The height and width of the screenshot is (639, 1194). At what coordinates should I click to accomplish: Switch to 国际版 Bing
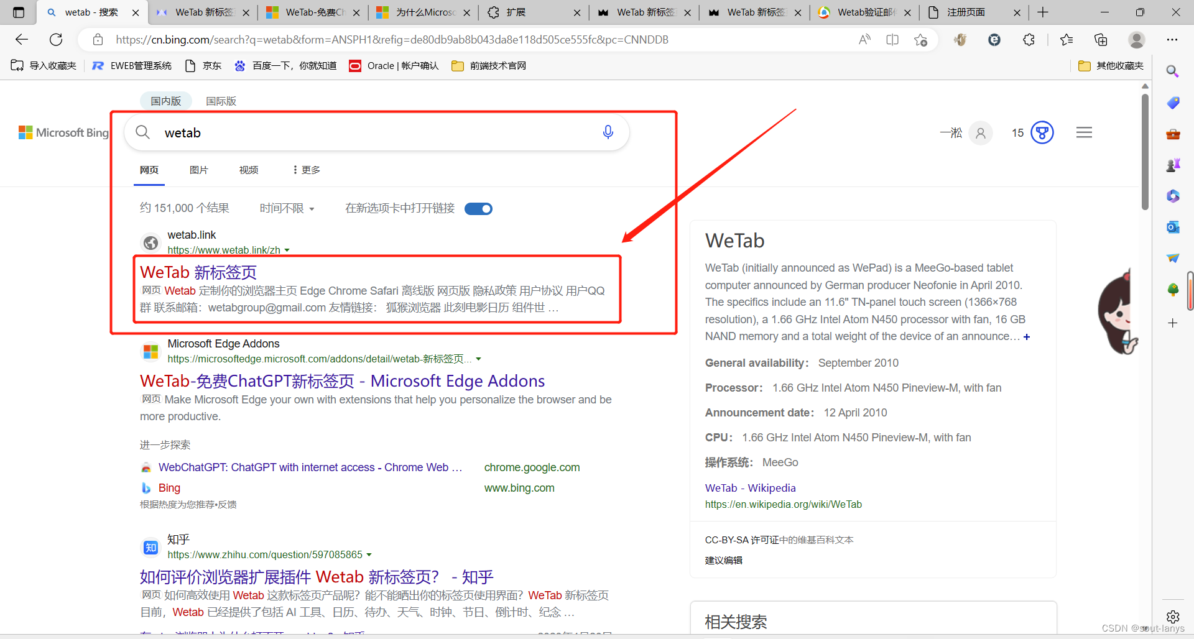point(221,101)
